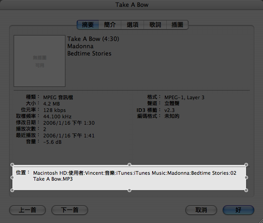This screenshot has height=223, width=263.
Task: Click the empty album artwork box
Action: (40, 61)
